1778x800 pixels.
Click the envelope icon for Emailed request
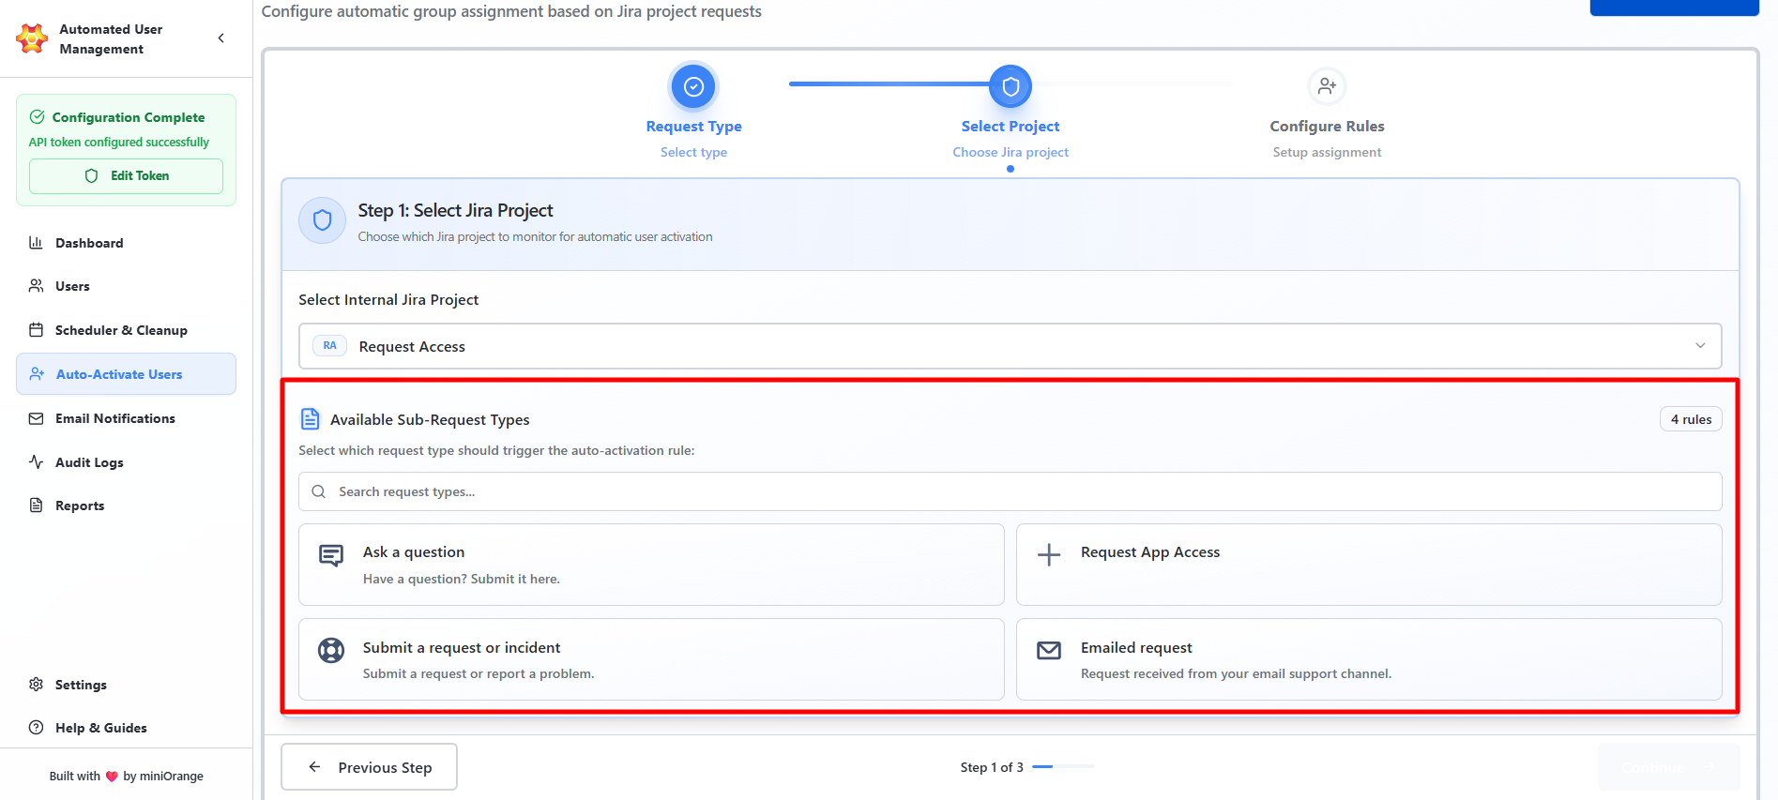(x=1049, y=650)
